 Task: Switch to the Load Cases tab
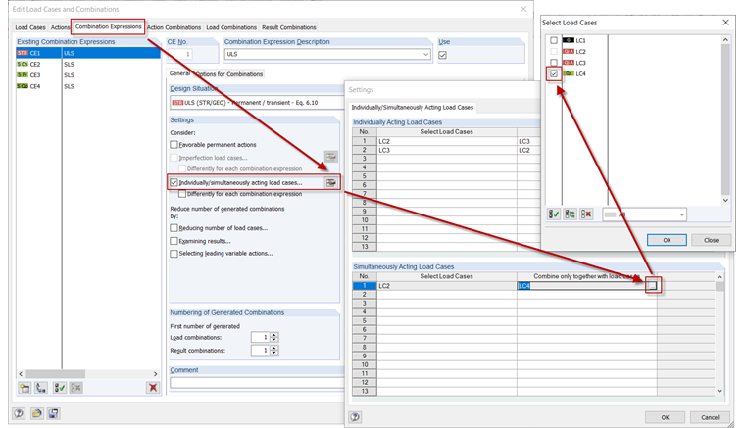tap(30, 27)
